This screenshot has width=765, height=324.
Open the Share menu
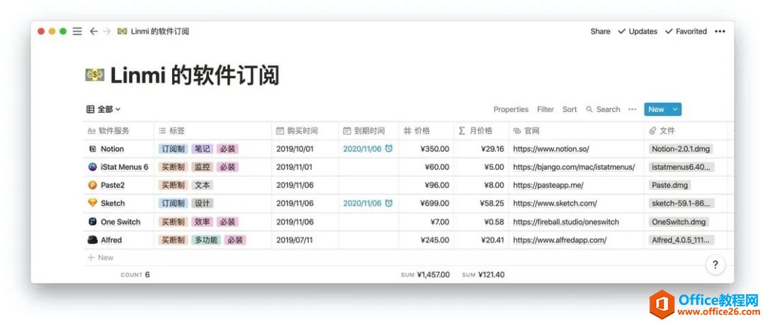click(x=600, y=31)
